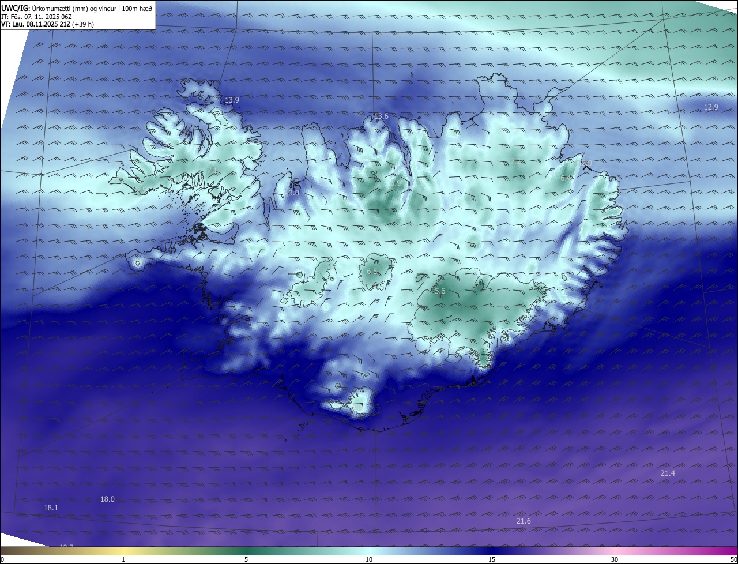The image size is (738, 564).
Task: Click the 6.4 value in the east
Action: (566, 178)
